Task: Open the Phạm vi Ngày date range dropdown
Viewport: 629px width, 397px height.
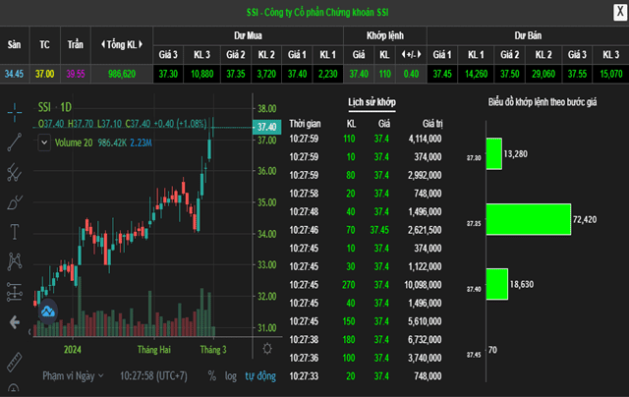Action: point(73,375)
